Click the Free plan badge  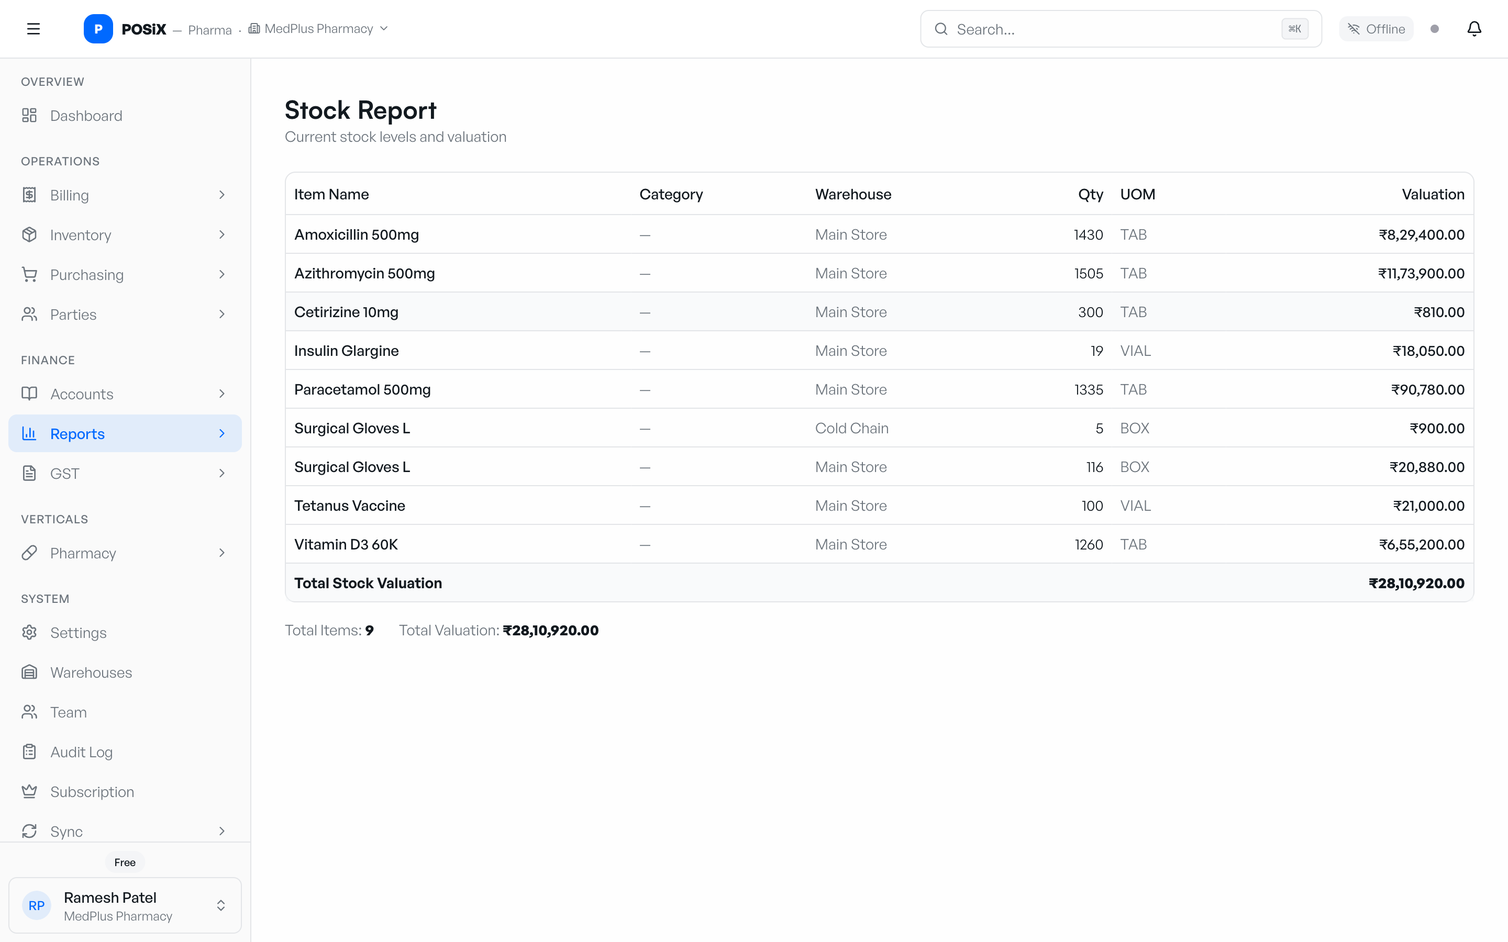point(125,862)
